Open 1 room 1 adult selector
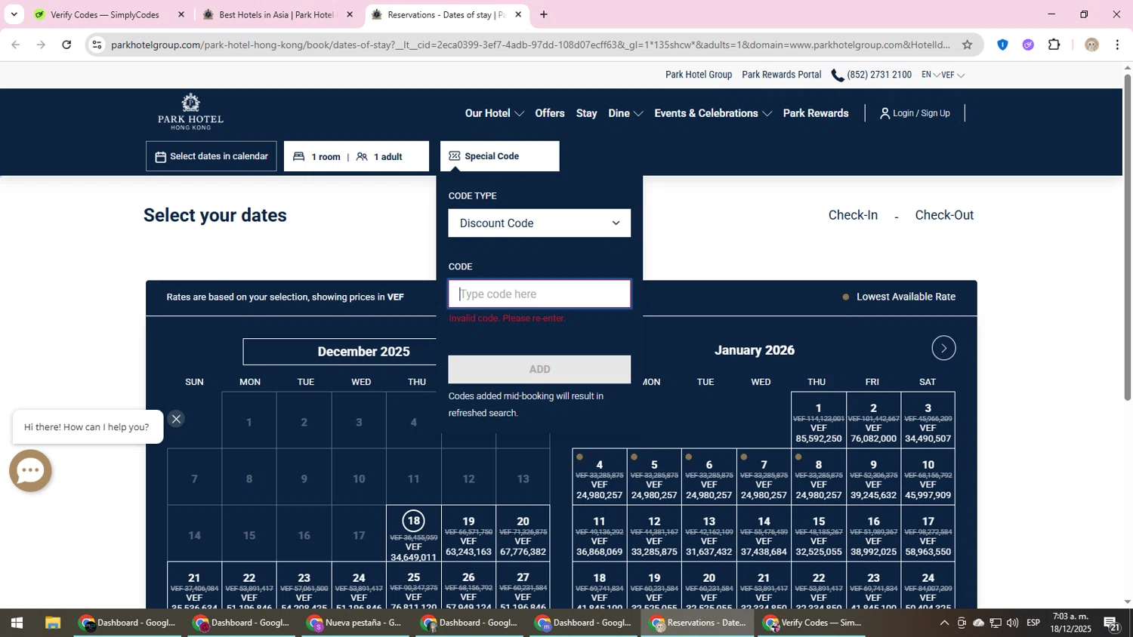This screenshot has height=637, width=1133. [x=357, y=156]
